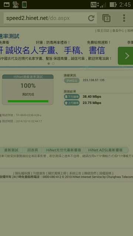Reload the page with the refresh icon

[91, 18]
